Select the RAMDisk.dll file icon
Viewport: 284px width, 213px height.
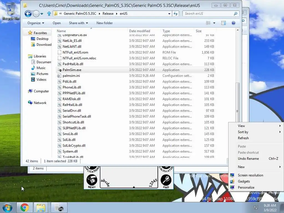tap(59, 99)
